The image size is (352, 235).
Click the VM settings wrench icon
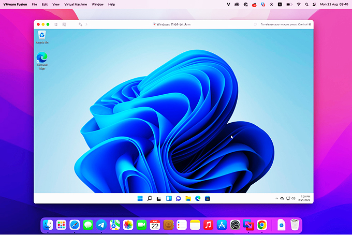pyautogui.click(x=80, y=24)
